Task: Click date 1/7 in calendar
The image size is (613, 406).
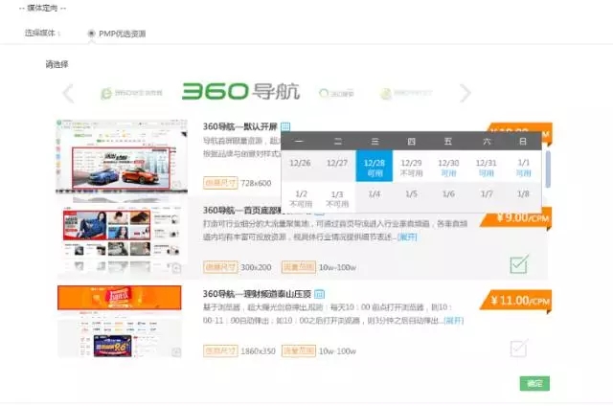Action: point(486,194)
